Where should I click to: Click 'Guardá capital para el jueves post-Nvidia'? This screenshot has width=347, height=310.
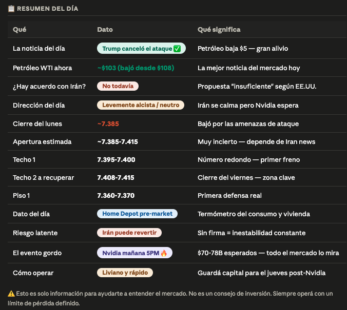(262, 273)
